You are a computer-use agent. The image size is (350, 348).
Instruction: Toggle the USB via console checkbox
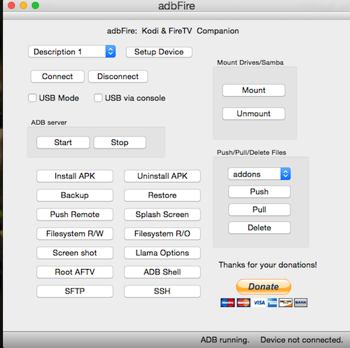(x=98, y=98)
